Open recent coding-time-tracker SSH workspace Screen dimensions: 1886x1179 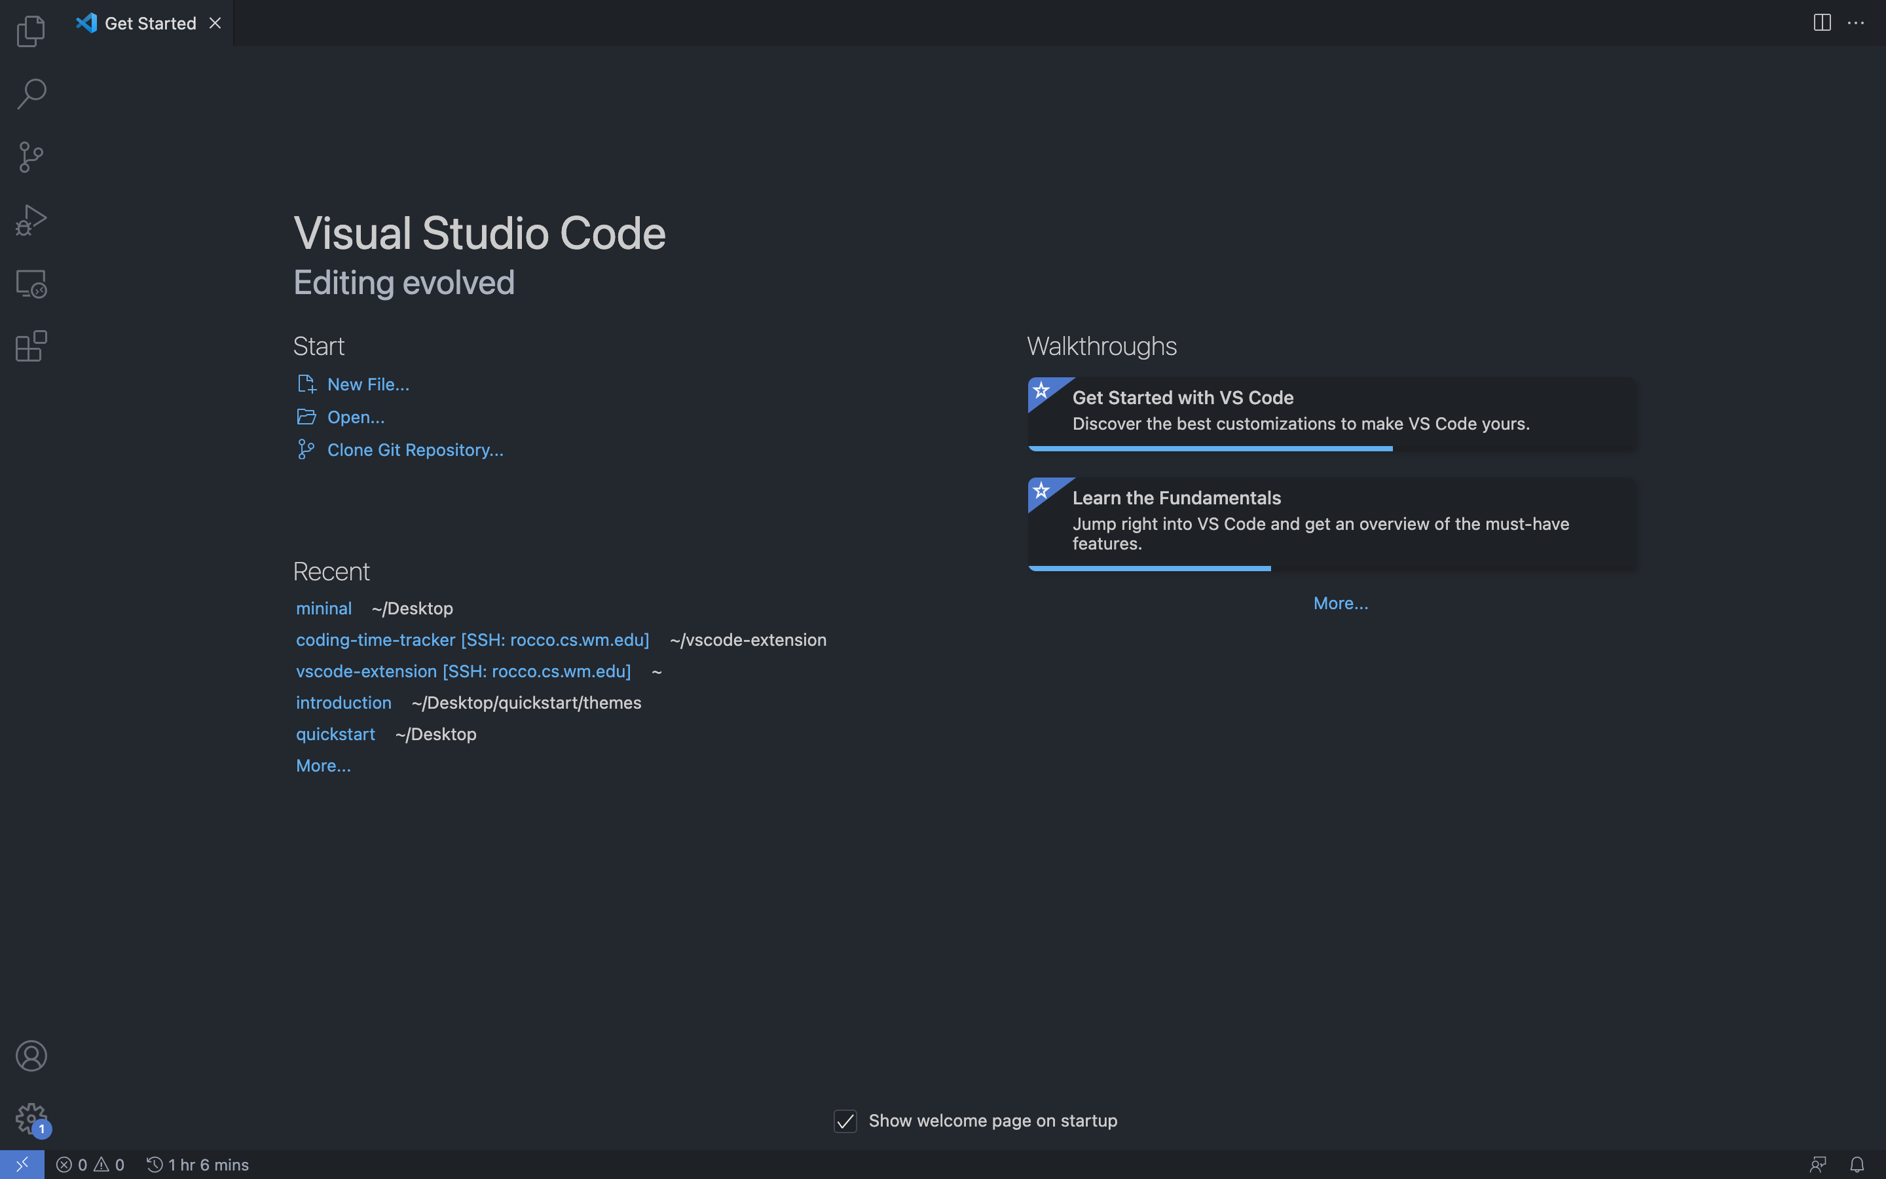tap(472, 639)
